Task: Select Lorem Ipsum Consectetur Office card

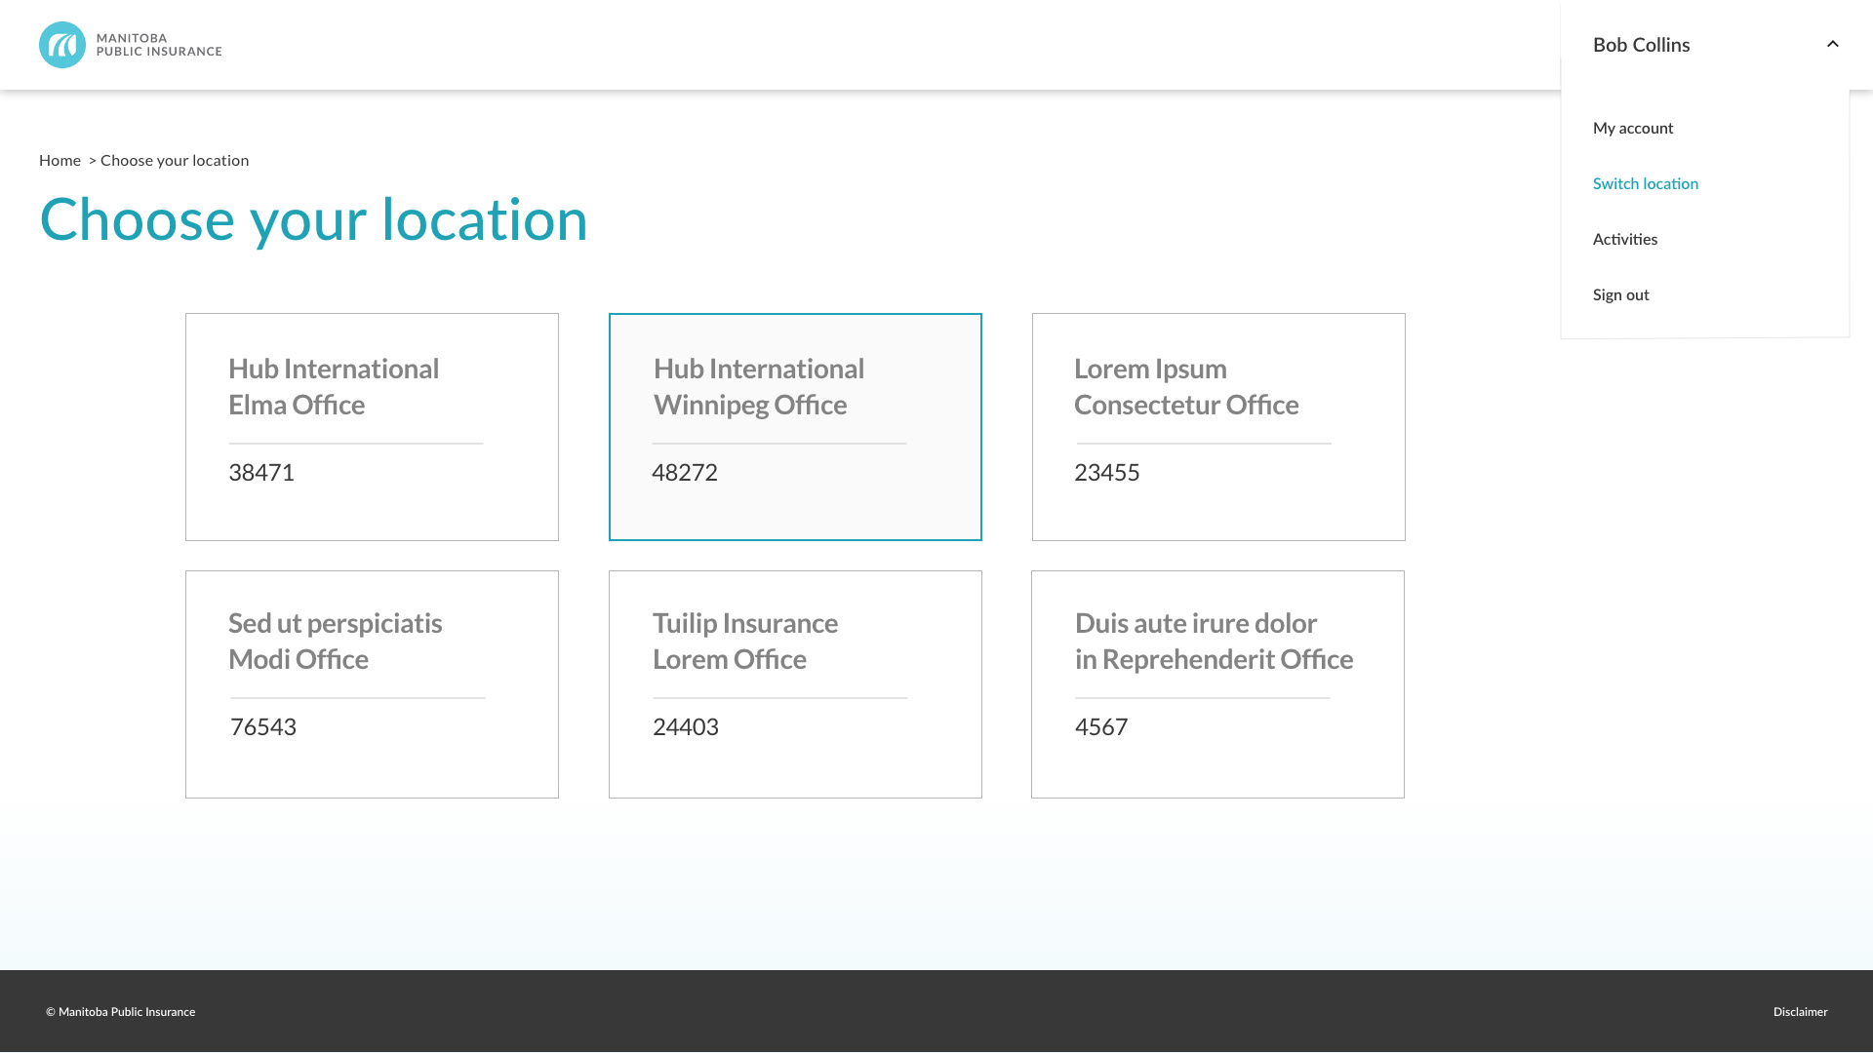Action: click(1218, 427)
